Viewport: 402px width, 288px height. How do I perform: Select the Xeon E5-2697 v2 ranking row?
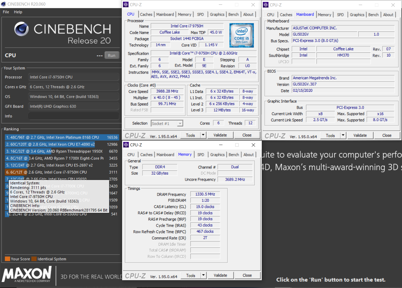click(x=62, y=165)
